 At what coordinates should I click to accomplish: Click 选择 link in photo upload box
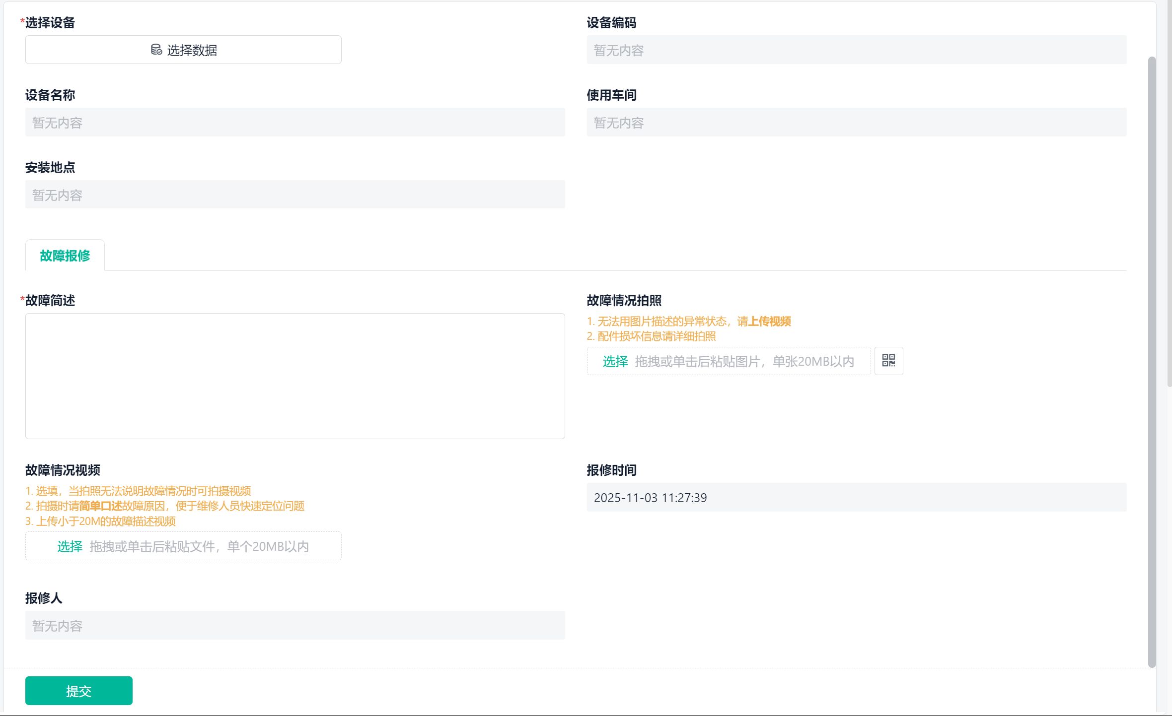tap(615, 361)
